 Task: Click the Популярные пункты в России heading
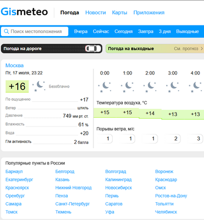click(35, 163)
